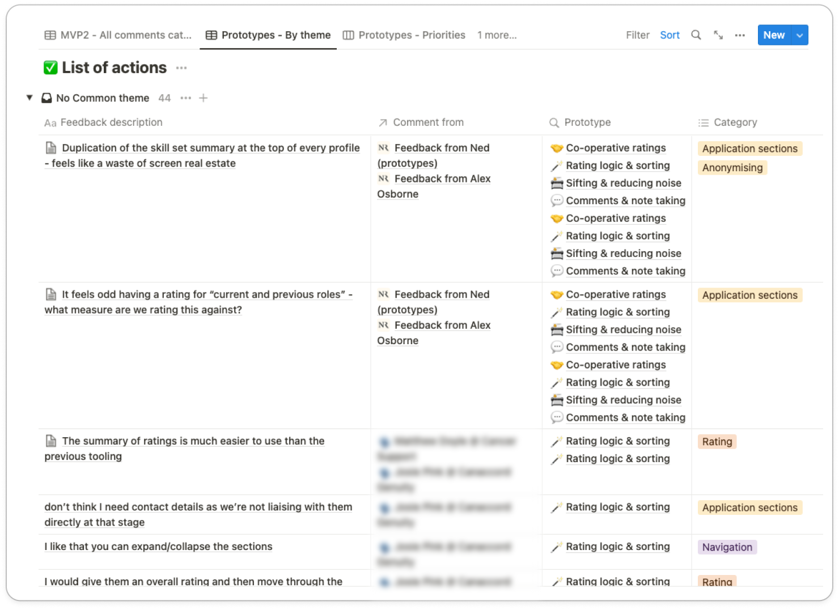Click the Navigation category tag
Viewport: 839px width, 609px height.
click(727, 547)
